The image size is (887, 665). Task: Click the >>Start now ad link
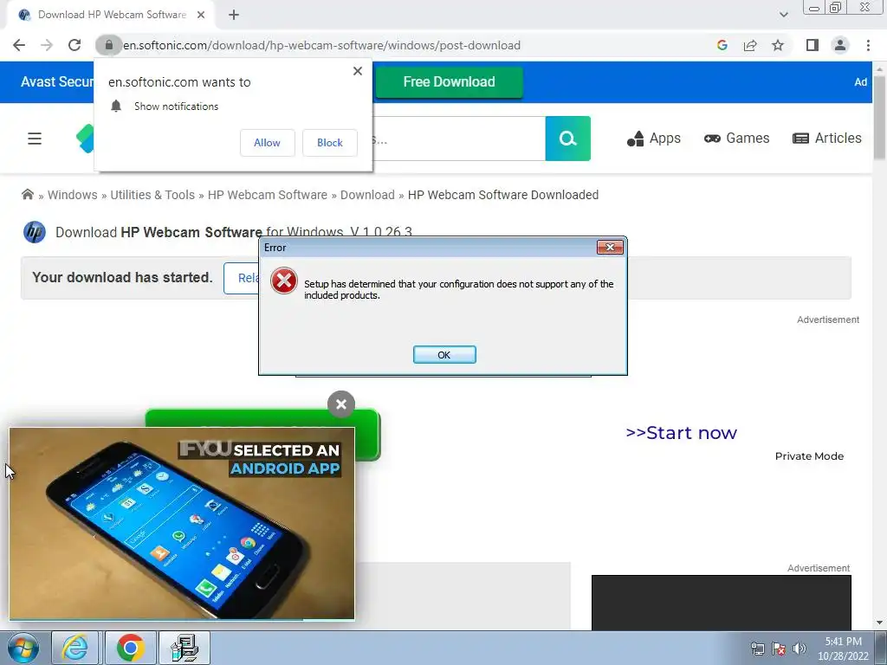tap(681, 433)
